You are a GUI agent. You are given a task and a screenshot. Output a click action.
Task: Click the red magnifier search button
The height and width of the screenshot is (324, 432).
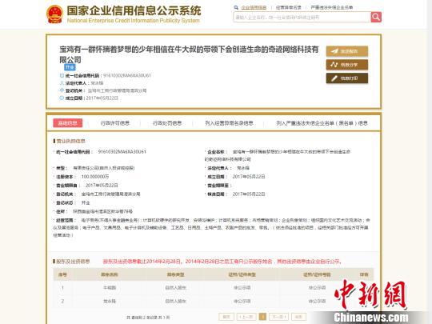(x=376, y=17)
